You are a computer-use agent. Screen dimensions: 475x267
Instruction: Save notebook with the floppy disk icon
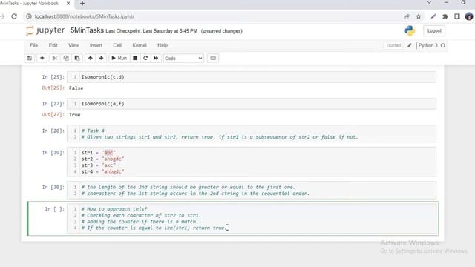pyautogui.click(x=30, y=58)
